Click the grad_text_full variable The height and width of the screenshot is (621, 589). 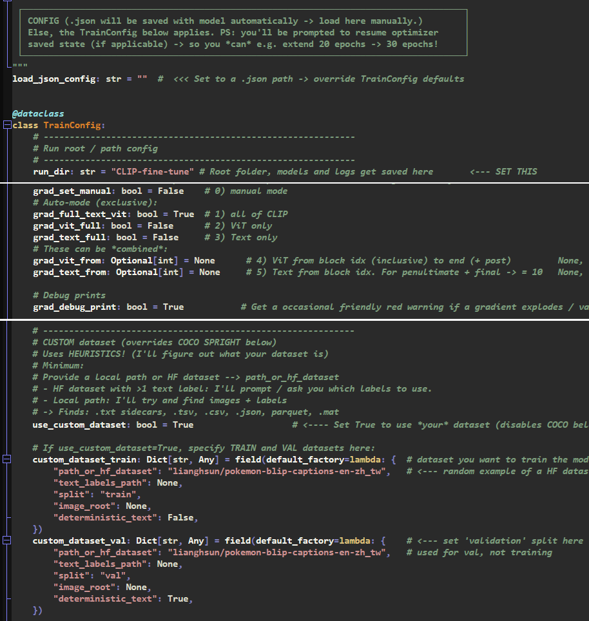coord(70,237)
